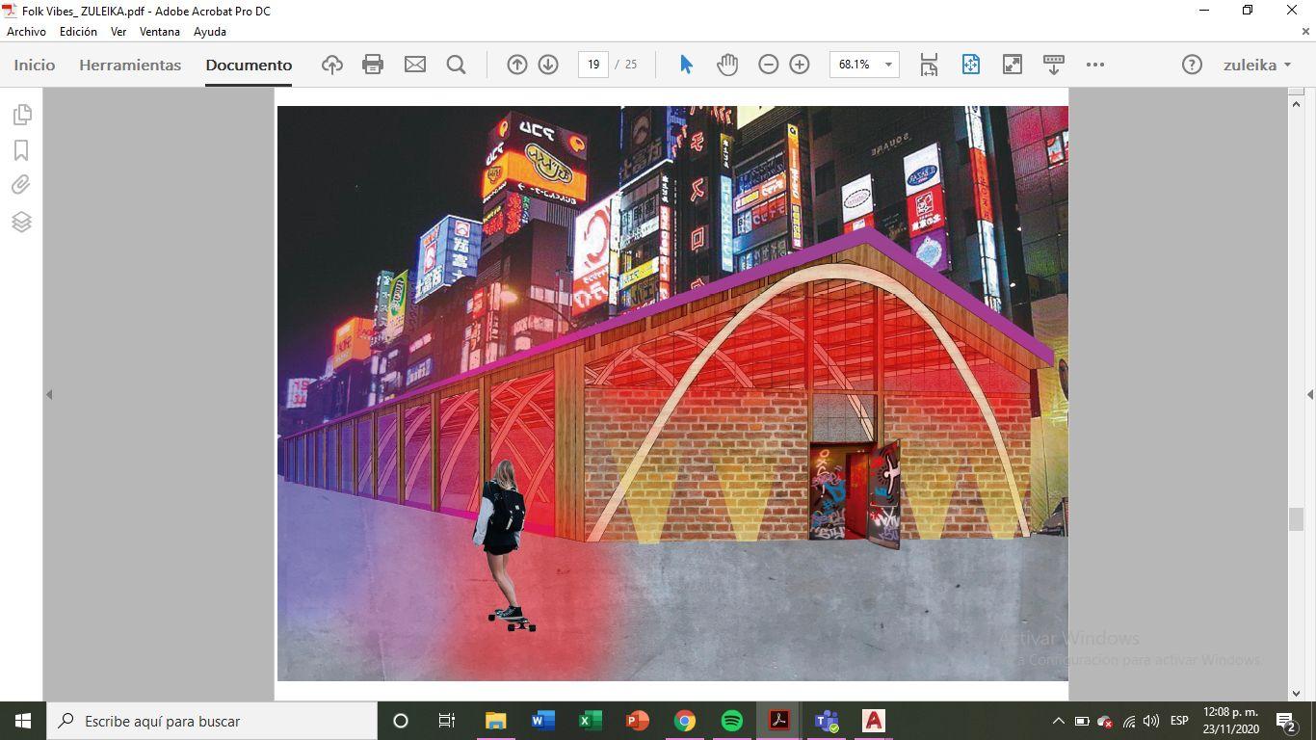Switch to the Herramientas tab

coord(130,65)
